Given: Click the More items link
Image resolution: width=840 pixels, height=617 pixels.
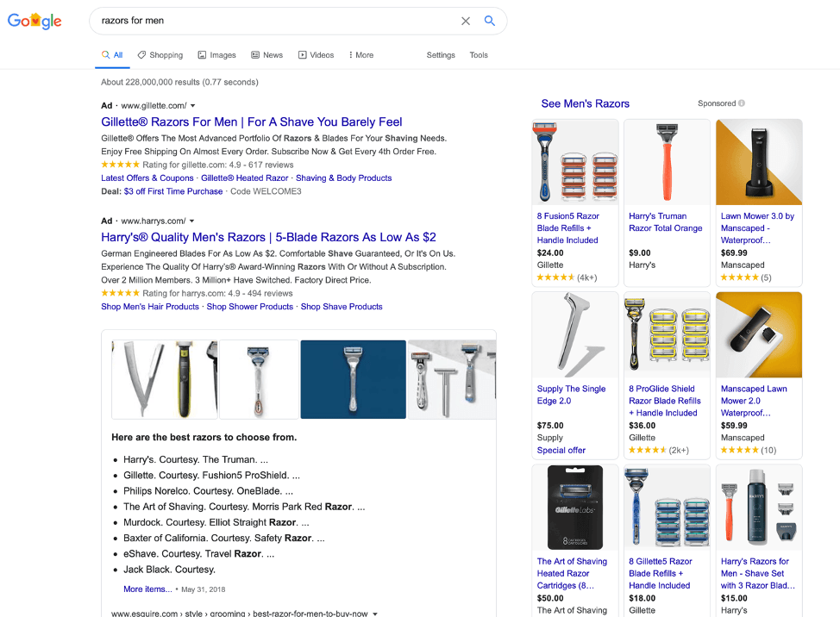Looking at the screenshot, I should point(147,589).
